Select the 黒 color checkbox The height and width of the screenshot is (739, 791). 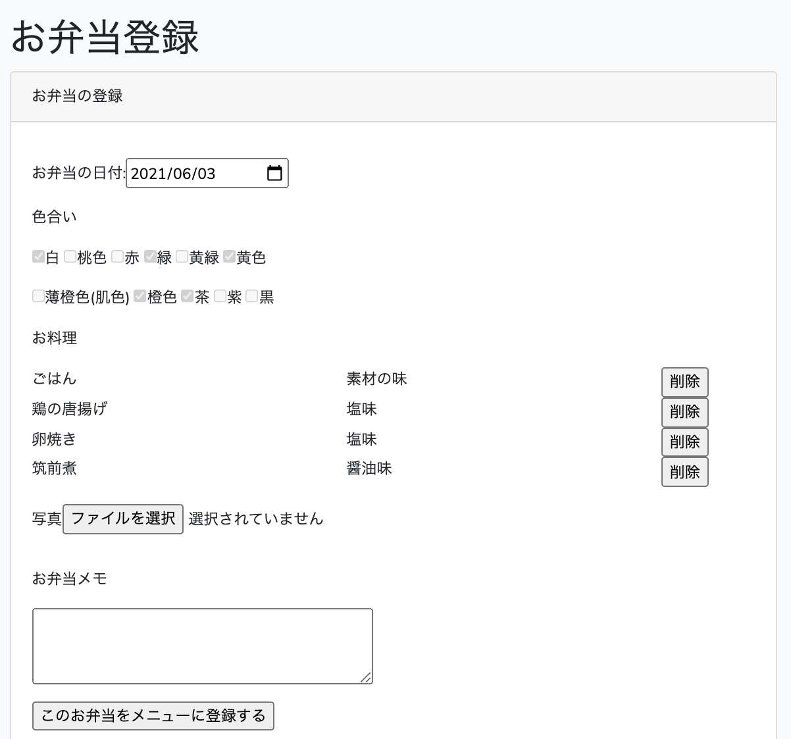251,296
